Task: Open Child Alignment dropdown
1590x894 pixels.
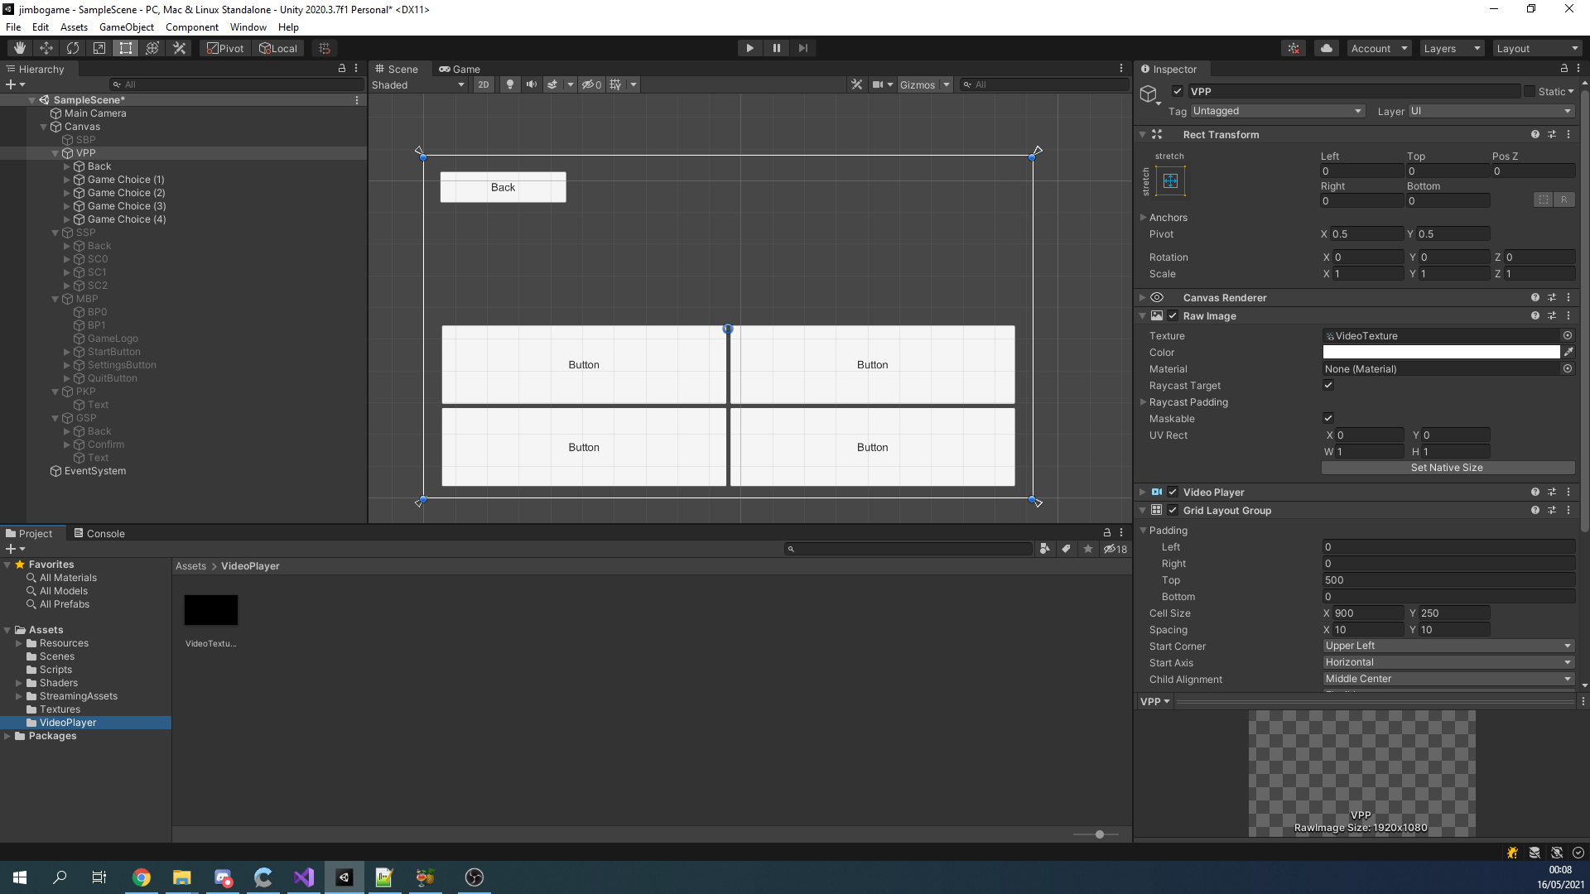Action: pyautogui.click(x=1448, y=679)
